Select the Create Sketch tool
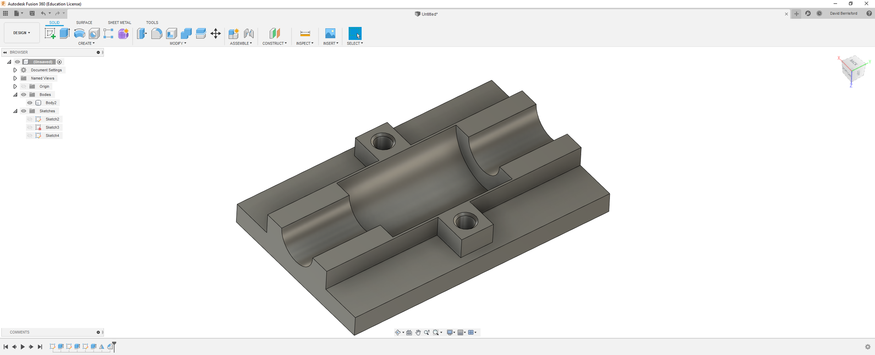 (50, 33)
